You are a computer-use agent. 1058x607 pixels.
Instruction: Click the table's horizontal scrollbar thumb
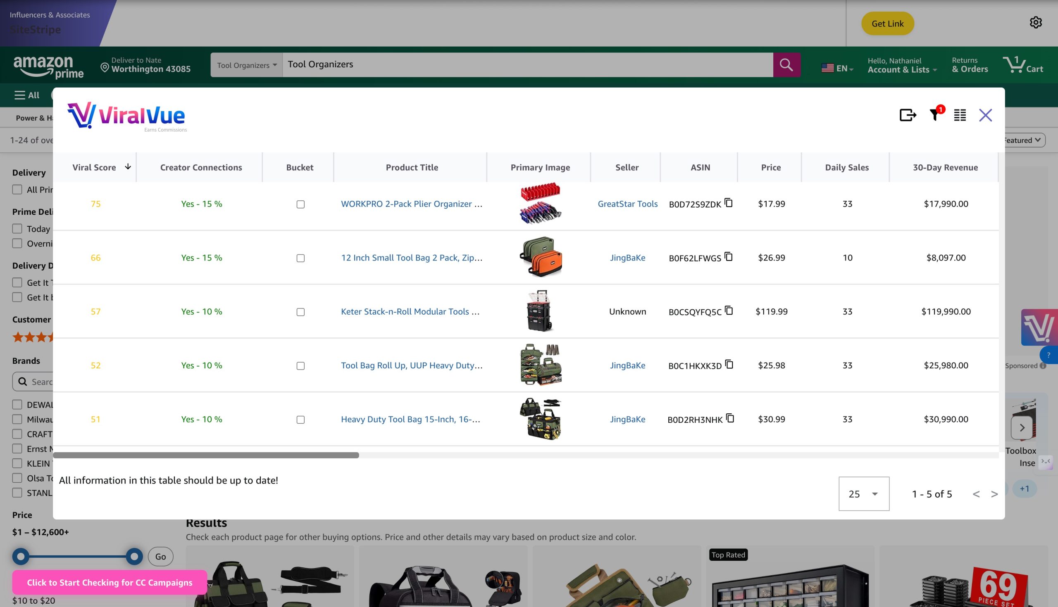(x=206, y=455)
